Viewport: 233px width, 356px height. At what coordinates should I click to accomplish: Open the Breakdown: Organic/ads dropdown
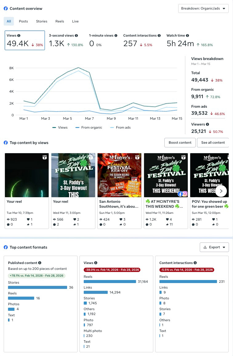(x=203, y=8)
